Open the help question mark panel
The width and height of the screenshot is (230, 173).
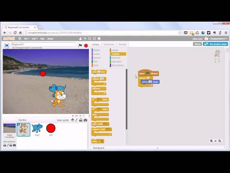point(227,50)
